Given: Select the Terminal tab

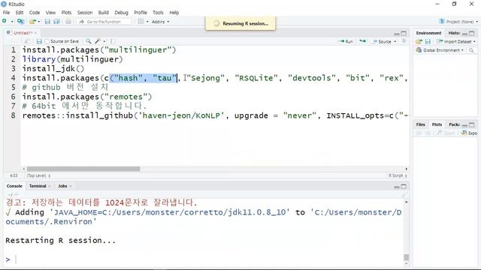Looking at the screenshot, I should (x=38, y=186).
